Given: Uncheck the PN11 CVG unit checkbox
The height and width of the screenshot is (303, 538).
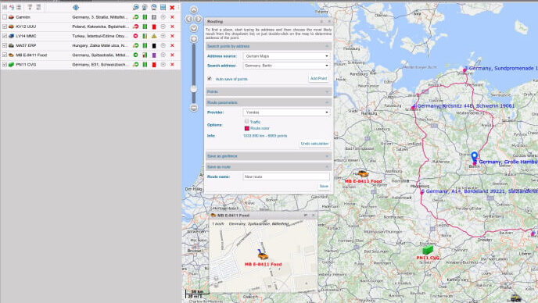Looking at the screenshot, I should click(x=5, y=65).
